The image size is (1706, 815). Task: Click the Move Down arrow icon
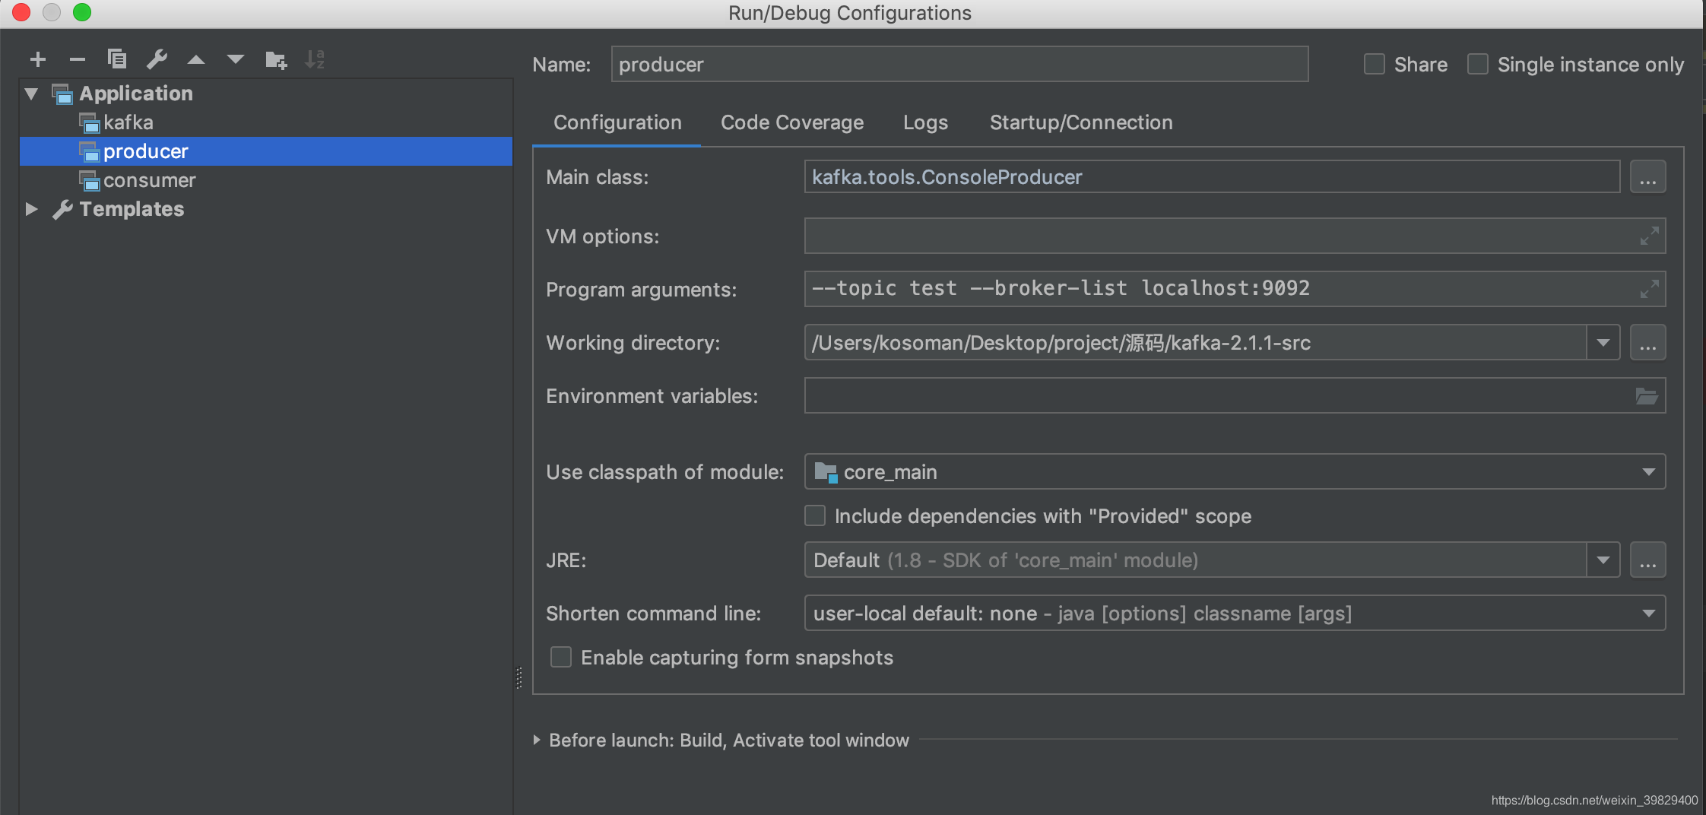tap(236, 59)
